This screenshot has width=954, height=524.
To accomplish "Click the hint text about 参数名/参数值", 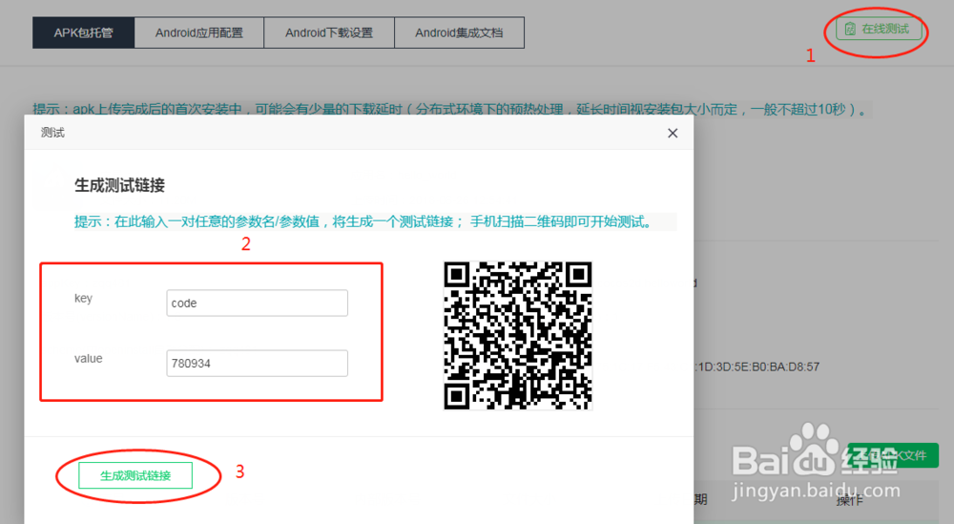I will pyautogui.click(x=363, y=221).
